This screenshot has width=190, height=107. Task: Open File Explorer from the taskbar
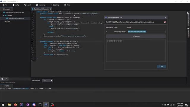click(x=9, y=105)
